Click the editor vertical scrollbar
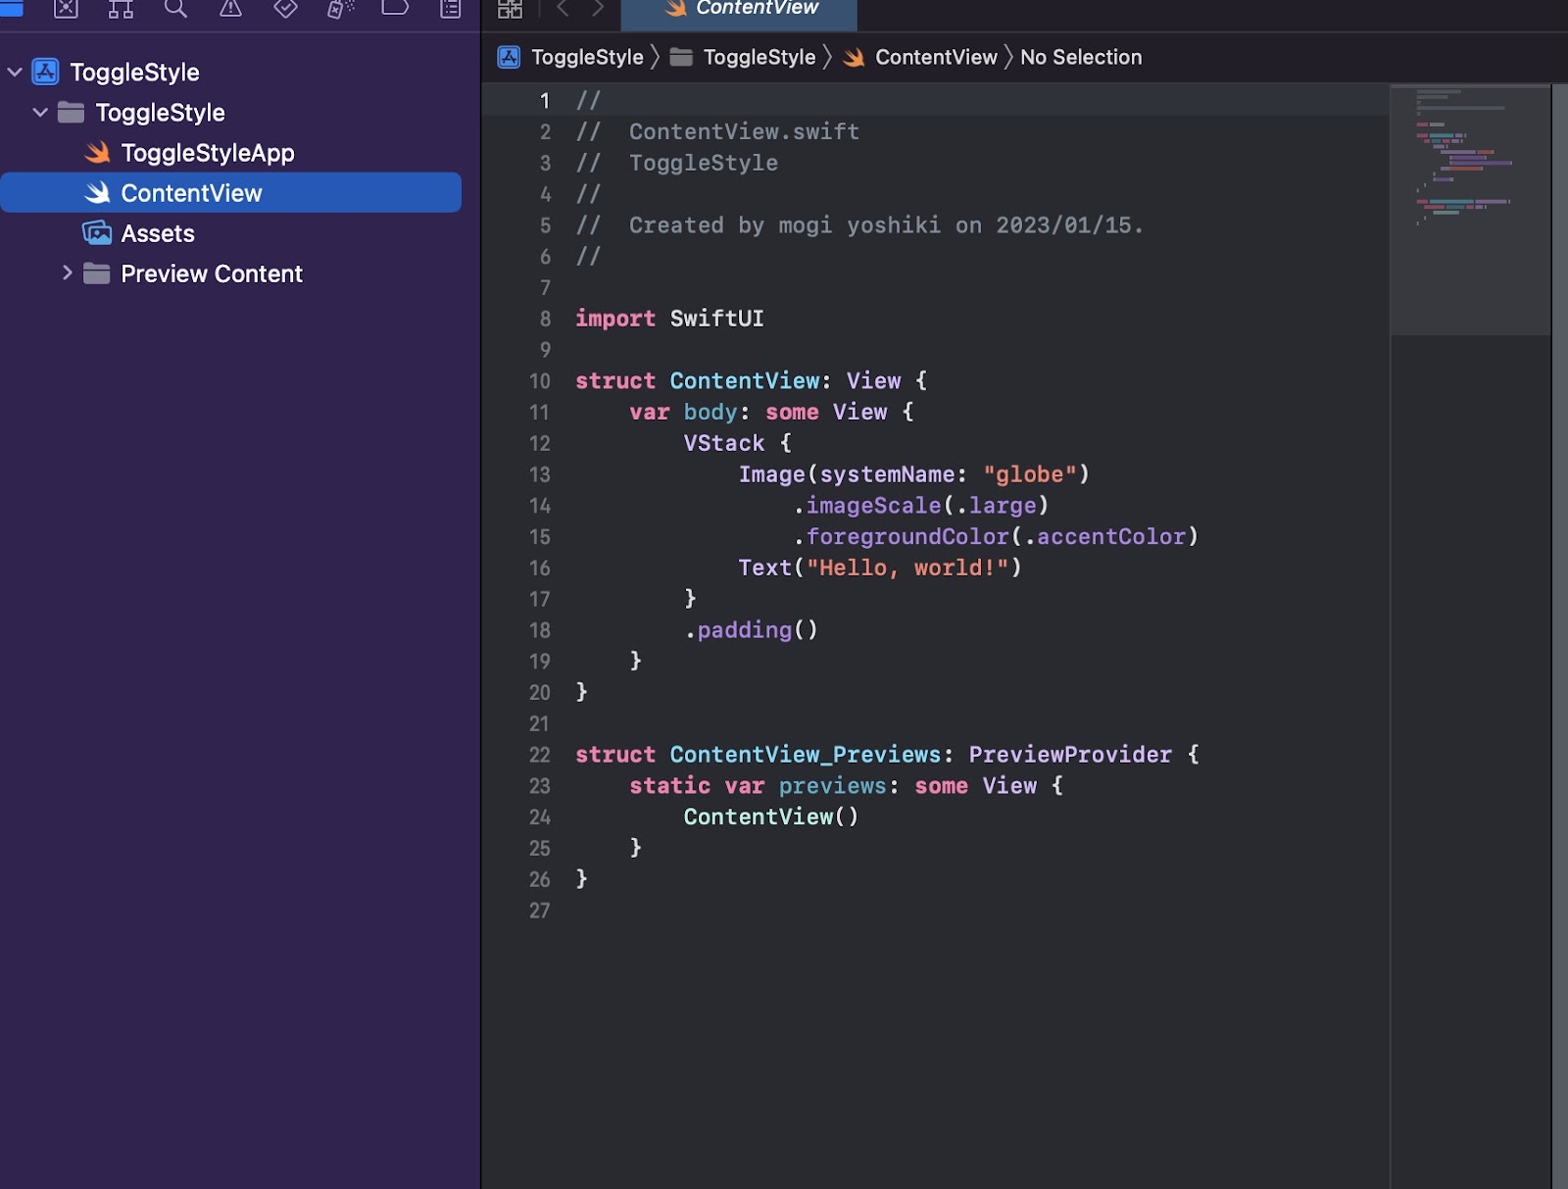 tap(1559, 636)
